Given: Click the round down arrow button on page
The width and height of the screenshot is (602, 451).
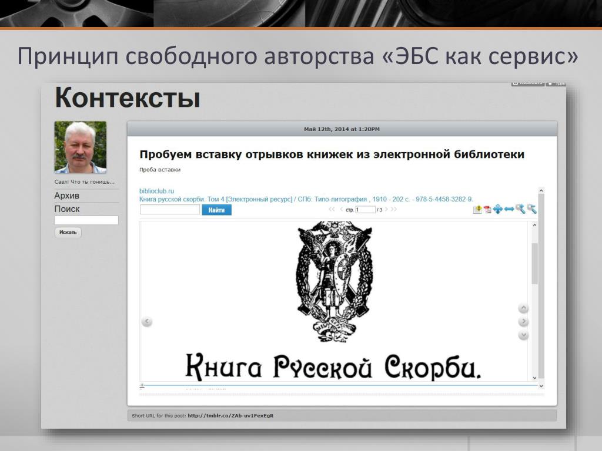Looking at the screenshot, I should click(x=523, y=335).
